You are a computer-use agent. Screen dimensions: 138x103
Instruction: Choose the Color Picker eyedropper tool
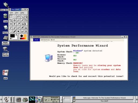18,24
